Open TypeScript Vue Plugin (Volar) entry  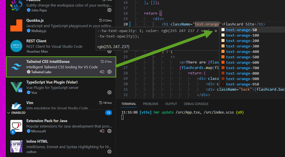pos(61,87)
